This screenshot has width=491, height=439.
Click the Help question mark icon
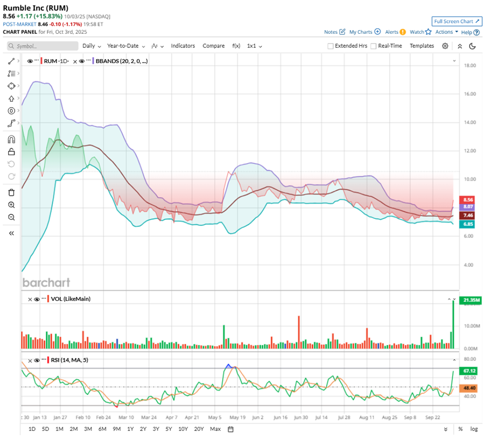tap(477, 32)
